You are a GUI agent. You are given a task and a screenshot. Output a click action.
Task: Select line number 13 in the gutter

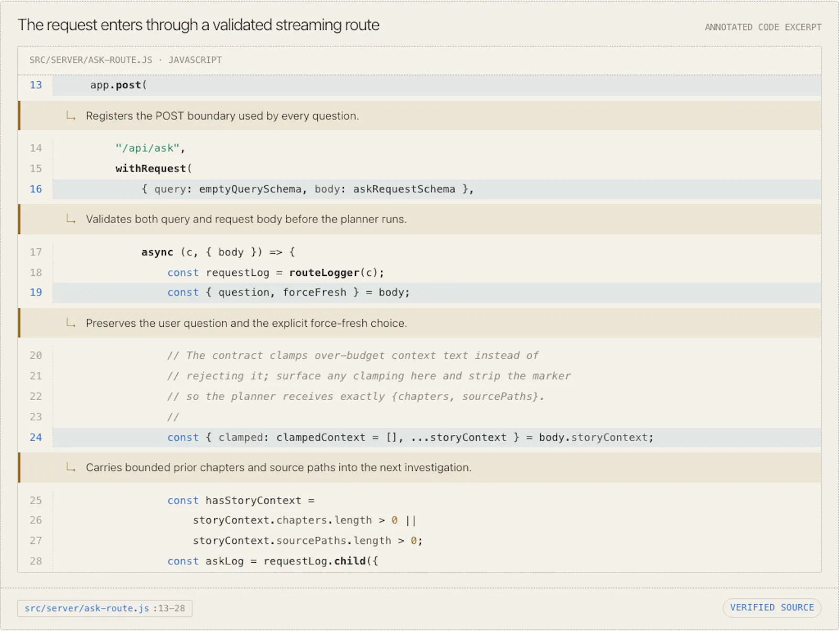click(36, 85)
